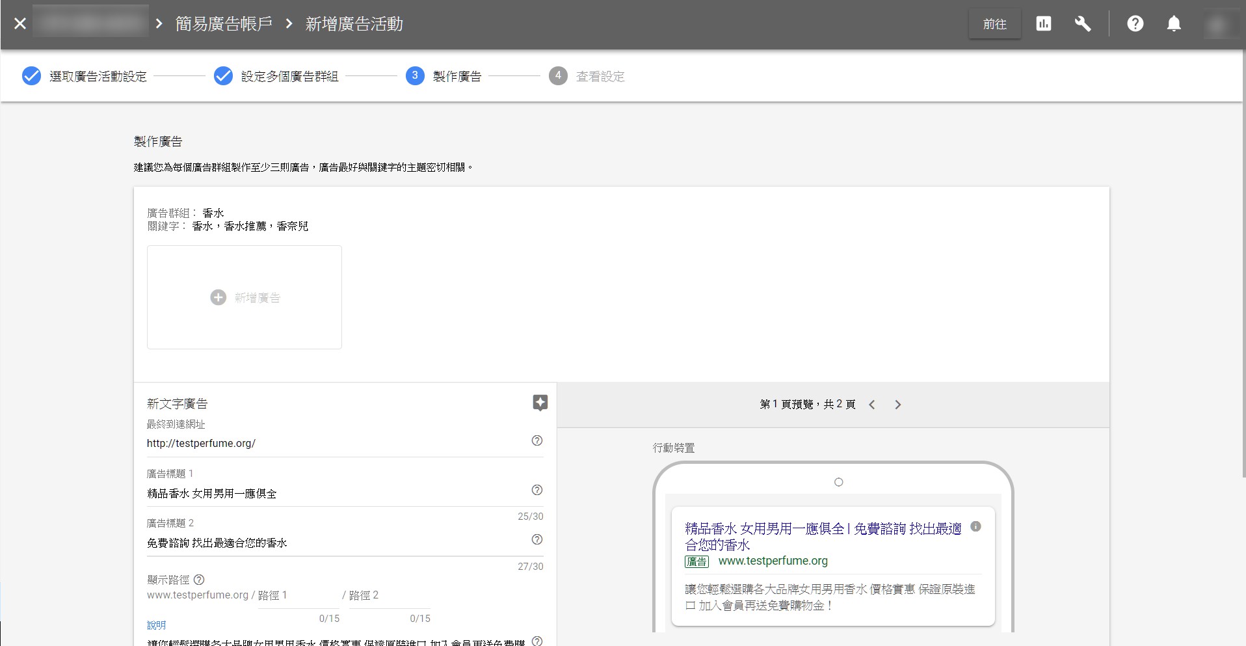Show help for final URL field
Viewport: 1246px width, 646px height.
[537, 440]
